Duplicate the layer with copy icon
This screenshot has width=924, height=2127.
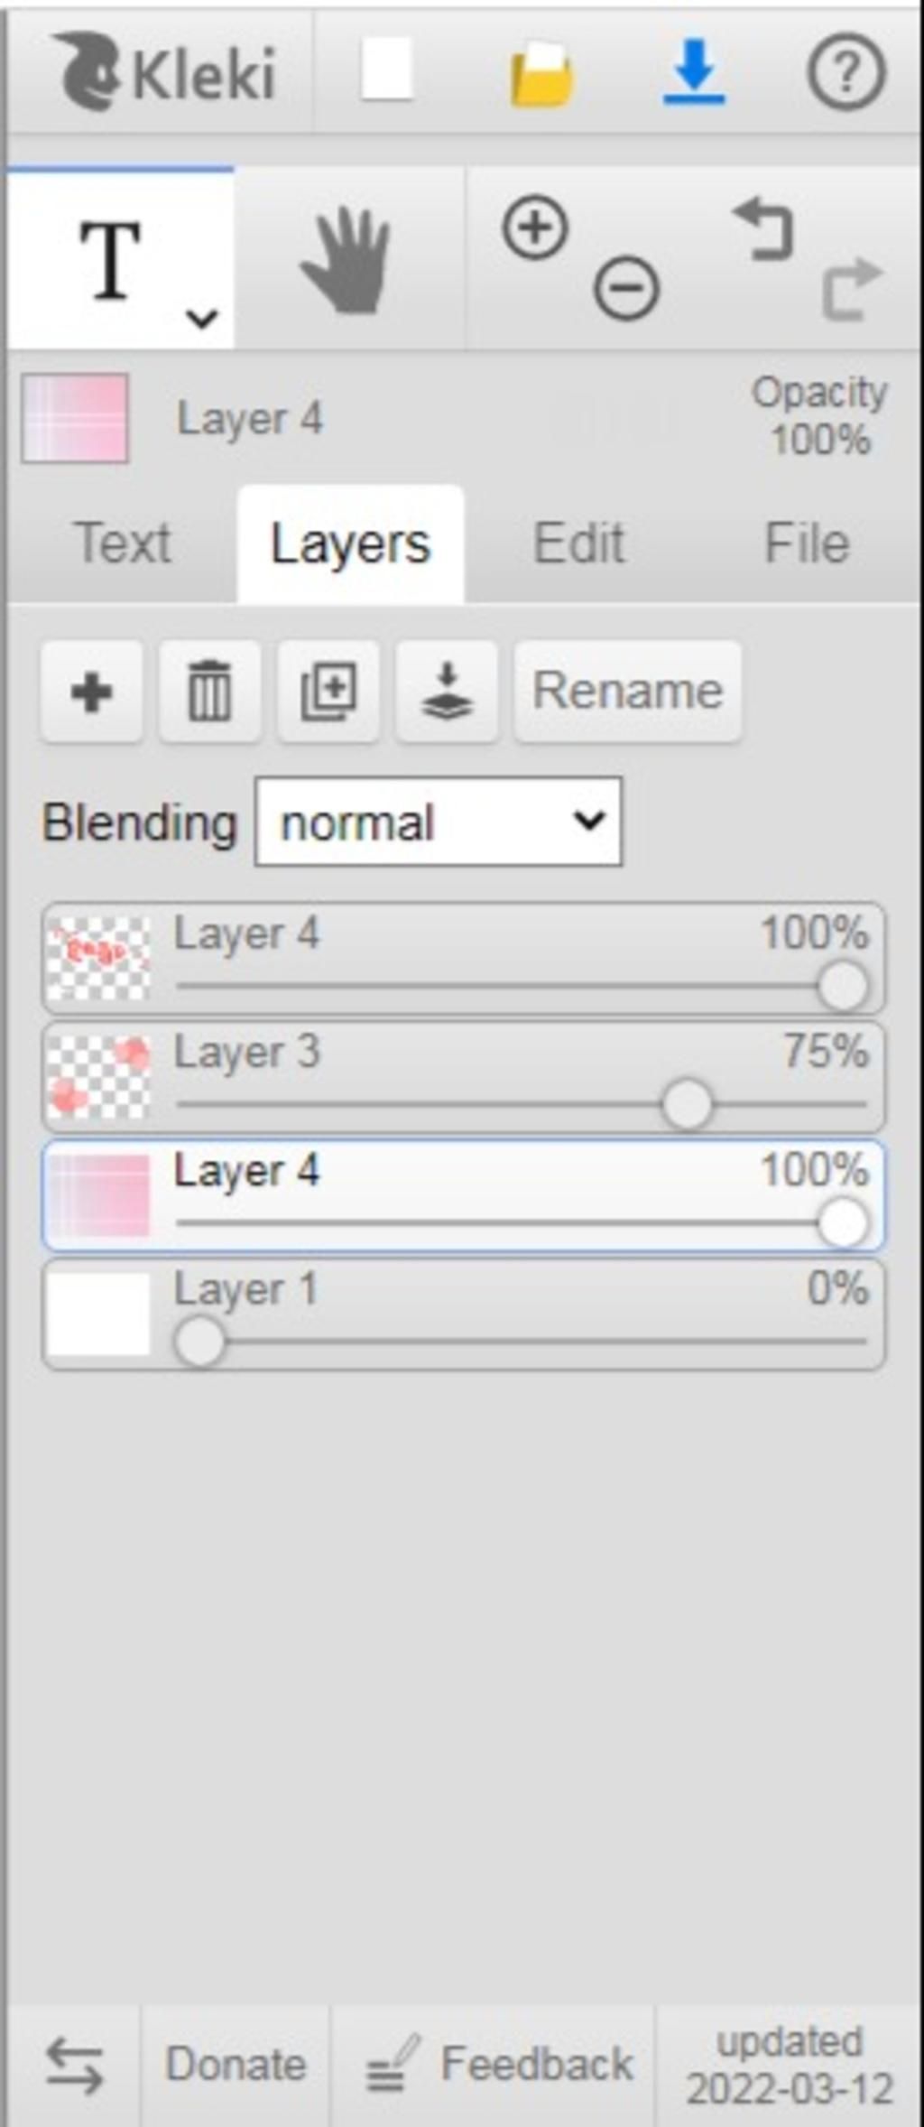click(328, 692)
